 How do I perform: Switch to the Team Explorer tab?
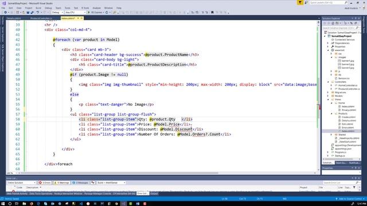(340, 163)
